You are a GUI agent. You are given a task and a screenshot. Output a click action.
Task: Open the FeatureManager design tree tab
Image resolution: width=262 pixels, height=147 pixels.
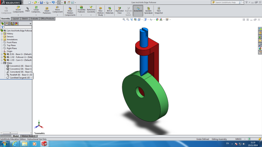[2, 24]
